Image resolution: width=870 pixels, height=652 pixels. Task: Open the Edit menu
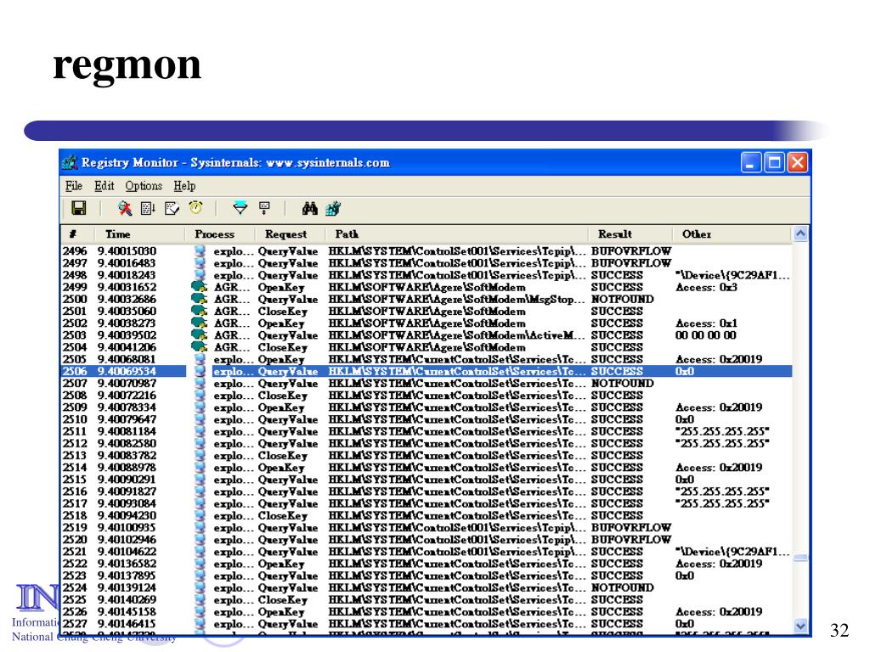click(105, 186)
